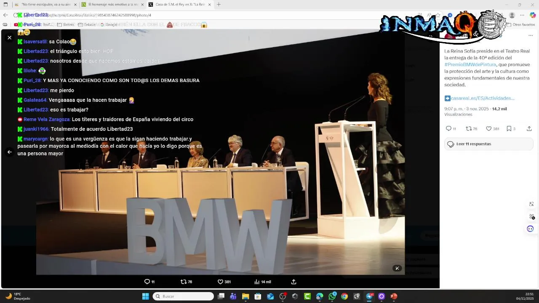The width and height of the screenshot is (539, 303).
Task: Click the reply icon below the photo
Action: click(x=147, y=282)
